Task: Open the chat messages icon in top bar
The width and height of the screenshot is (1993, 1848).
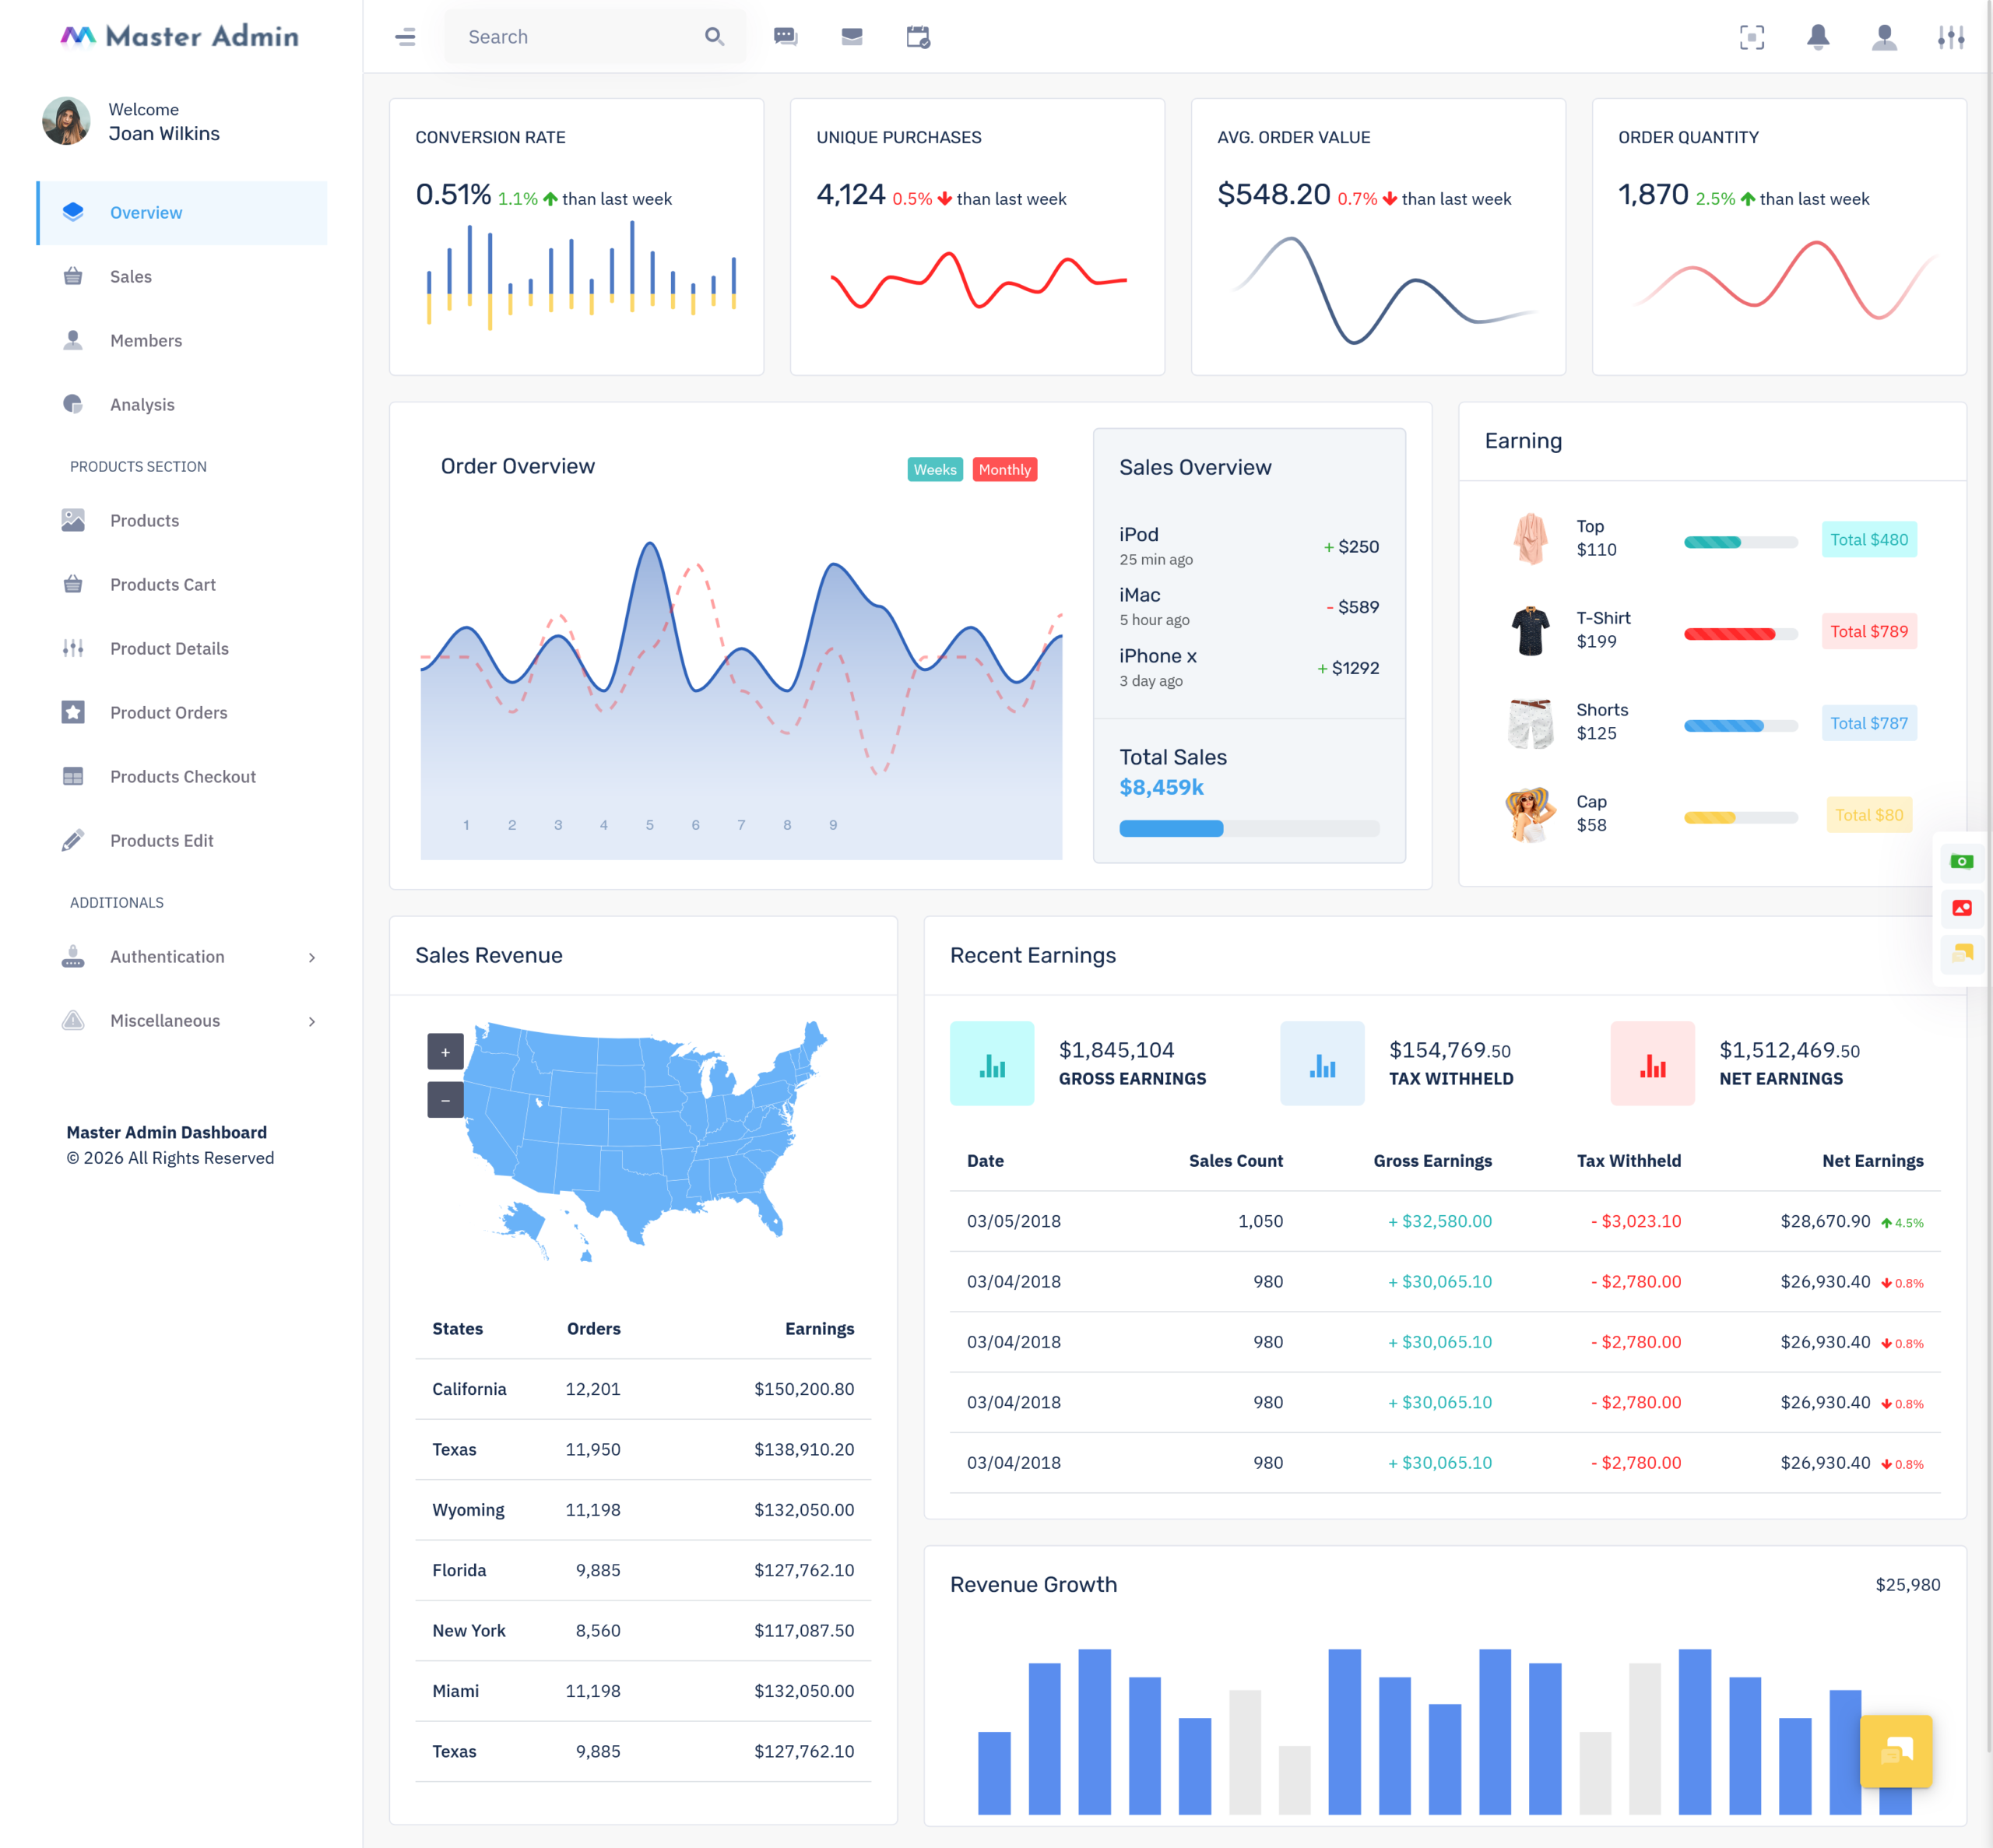Action: 785,37
